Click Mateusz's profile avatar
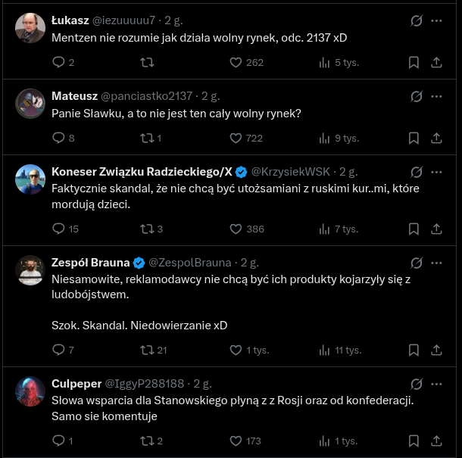Viewport: 462px width, 458px height. [30, 104]
